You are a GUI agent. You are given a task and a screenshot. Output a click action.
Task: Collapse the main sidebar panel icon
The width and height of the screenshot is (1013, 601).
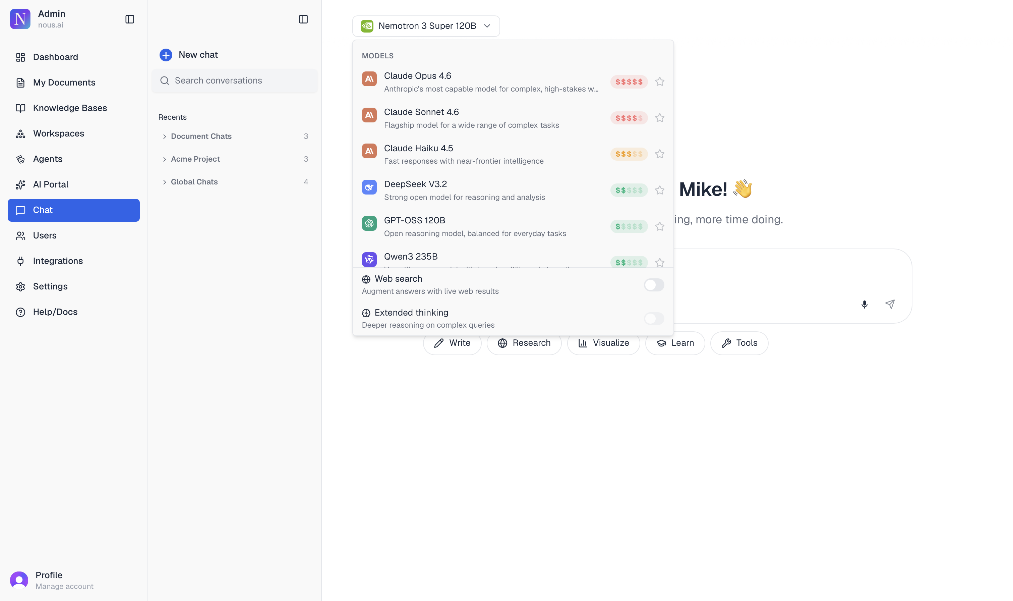click(x=129, y=19)
